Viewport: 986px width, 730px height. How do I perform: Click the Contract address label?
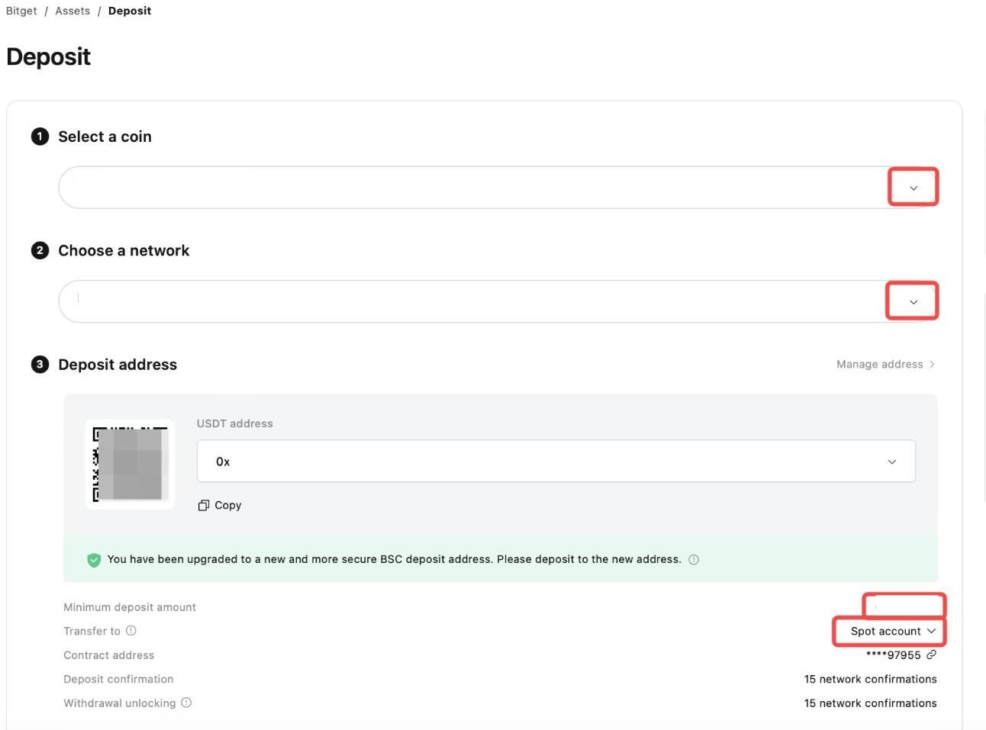109,655
